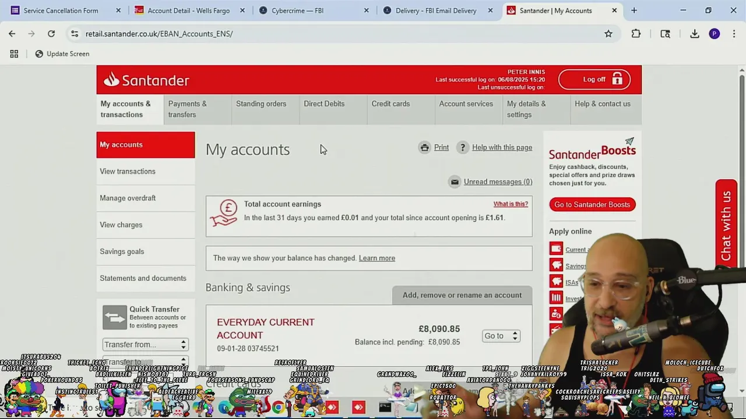Open Unread messages (0) link
The height and width of the screenshot is (419, 746).
(498, 182)
